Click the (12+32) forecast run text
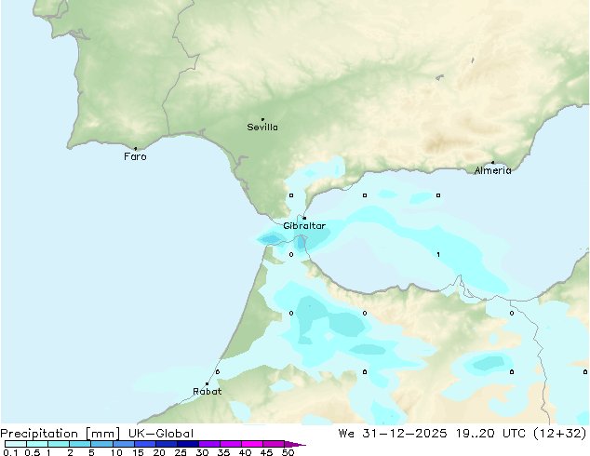590x456 pixels. [x=560, y=434]
